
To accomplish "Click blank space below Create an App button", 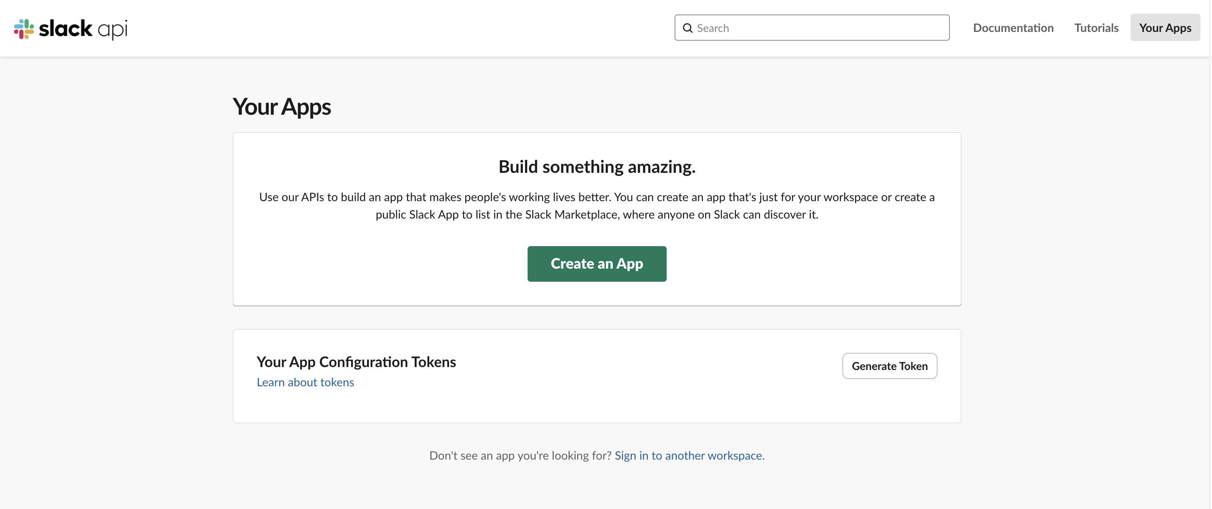I will coord(596,294).
